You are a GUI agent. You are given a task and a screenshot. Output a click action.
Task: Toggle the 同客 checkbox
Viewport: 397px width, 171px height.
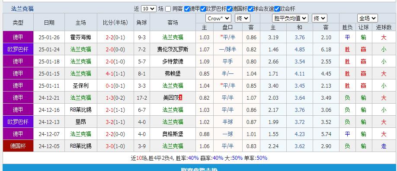168,9
